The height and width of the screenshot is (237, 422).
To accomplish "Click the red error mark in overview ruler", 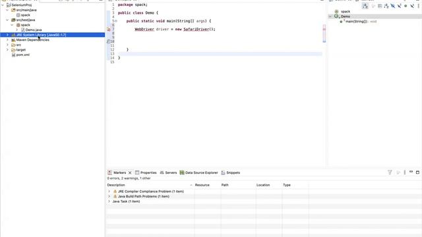I will point(324,29).
